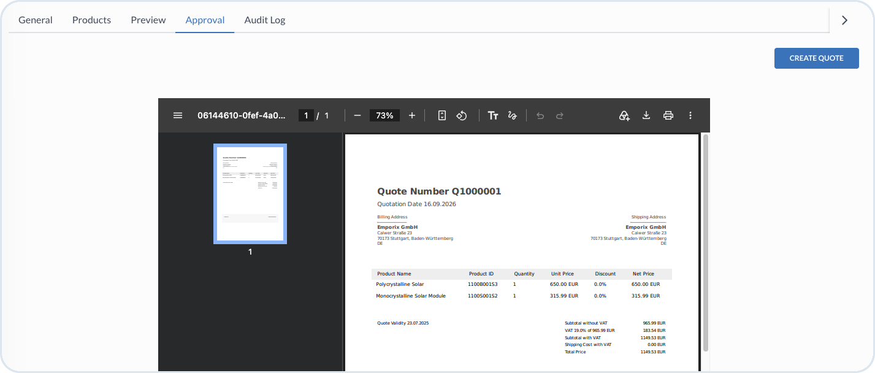Click the 'Billing Address' label
875x373 pixels.
click(392, 217)
